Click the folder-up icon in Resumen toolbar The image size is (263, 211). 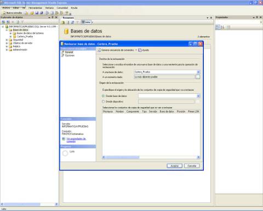[63, 23]
